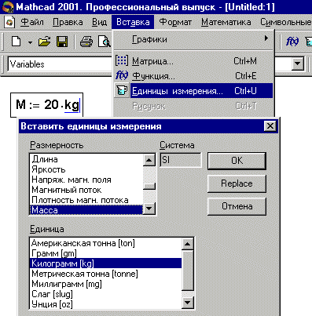The width and height of the screenshot is (312, 316).
Task: Click the SI system field
Action: [x=181, y=160]
